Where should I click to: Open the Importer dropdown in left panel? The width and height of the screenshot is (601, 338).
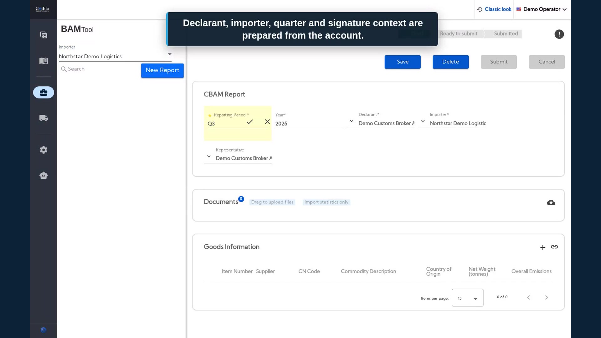(170, 54)
